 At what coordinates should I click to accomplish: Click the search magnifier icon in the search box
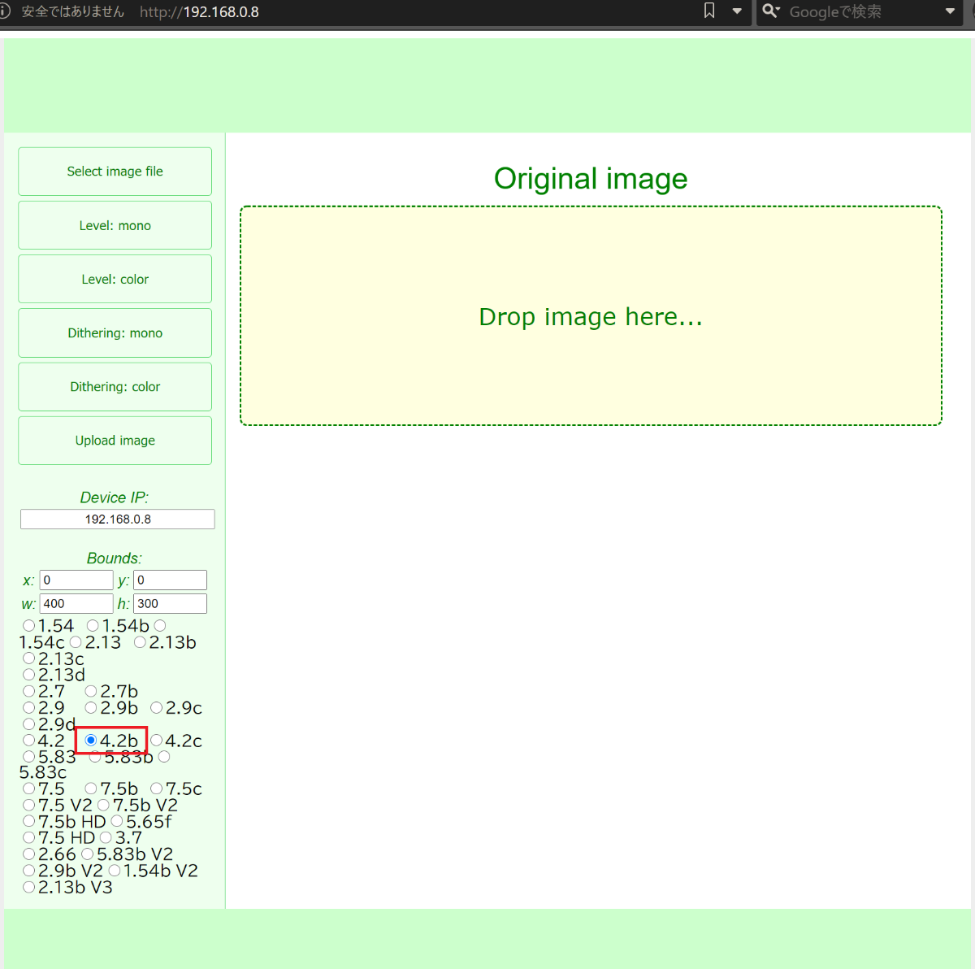click(x=771, y=11)
